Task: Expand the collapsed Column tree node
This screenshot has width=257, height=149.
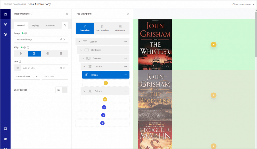Action: pyautogui.click(x=84, y=91)
